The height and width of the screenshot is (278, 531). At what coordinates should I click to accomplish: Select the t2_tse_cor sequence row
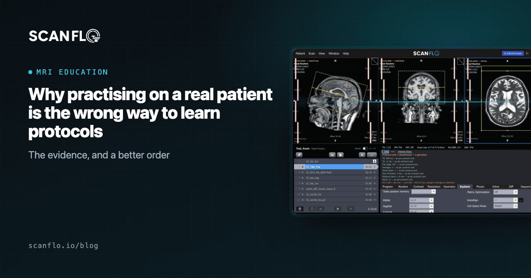coord(336,183)
